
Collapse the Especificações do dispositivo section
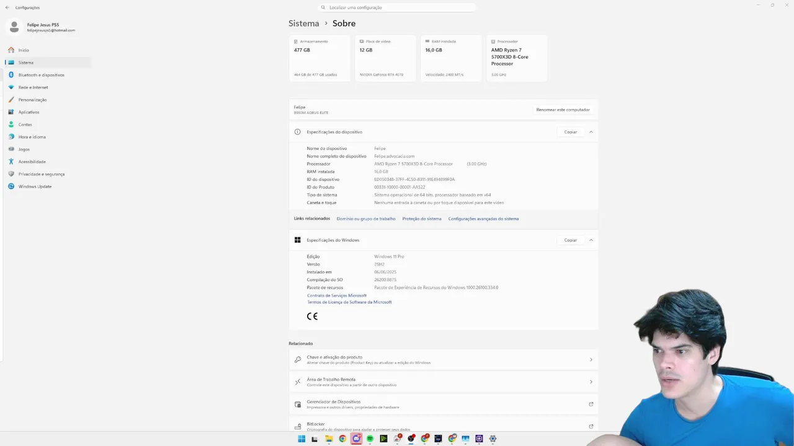[591, 132]
